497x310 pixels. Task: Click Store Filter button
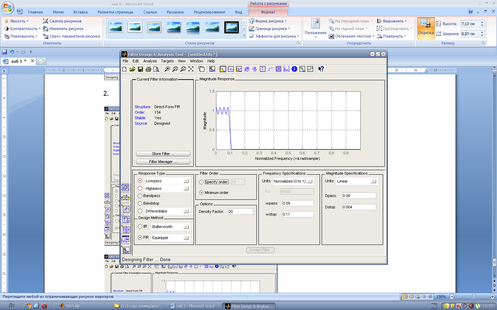(x=163, y=154)
